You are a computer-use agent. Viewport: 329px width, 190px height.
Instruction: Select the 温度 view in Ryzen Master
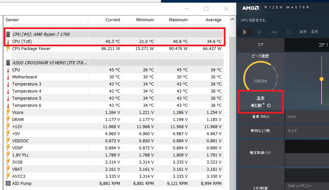[x=314, y=32]
